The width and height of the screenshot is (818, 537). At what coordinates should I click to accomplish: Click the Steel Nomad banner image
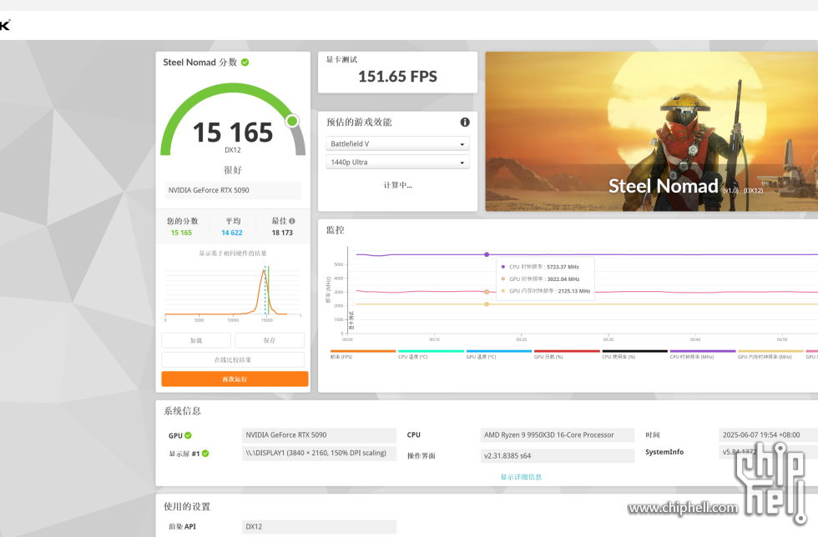click(652, 132)
